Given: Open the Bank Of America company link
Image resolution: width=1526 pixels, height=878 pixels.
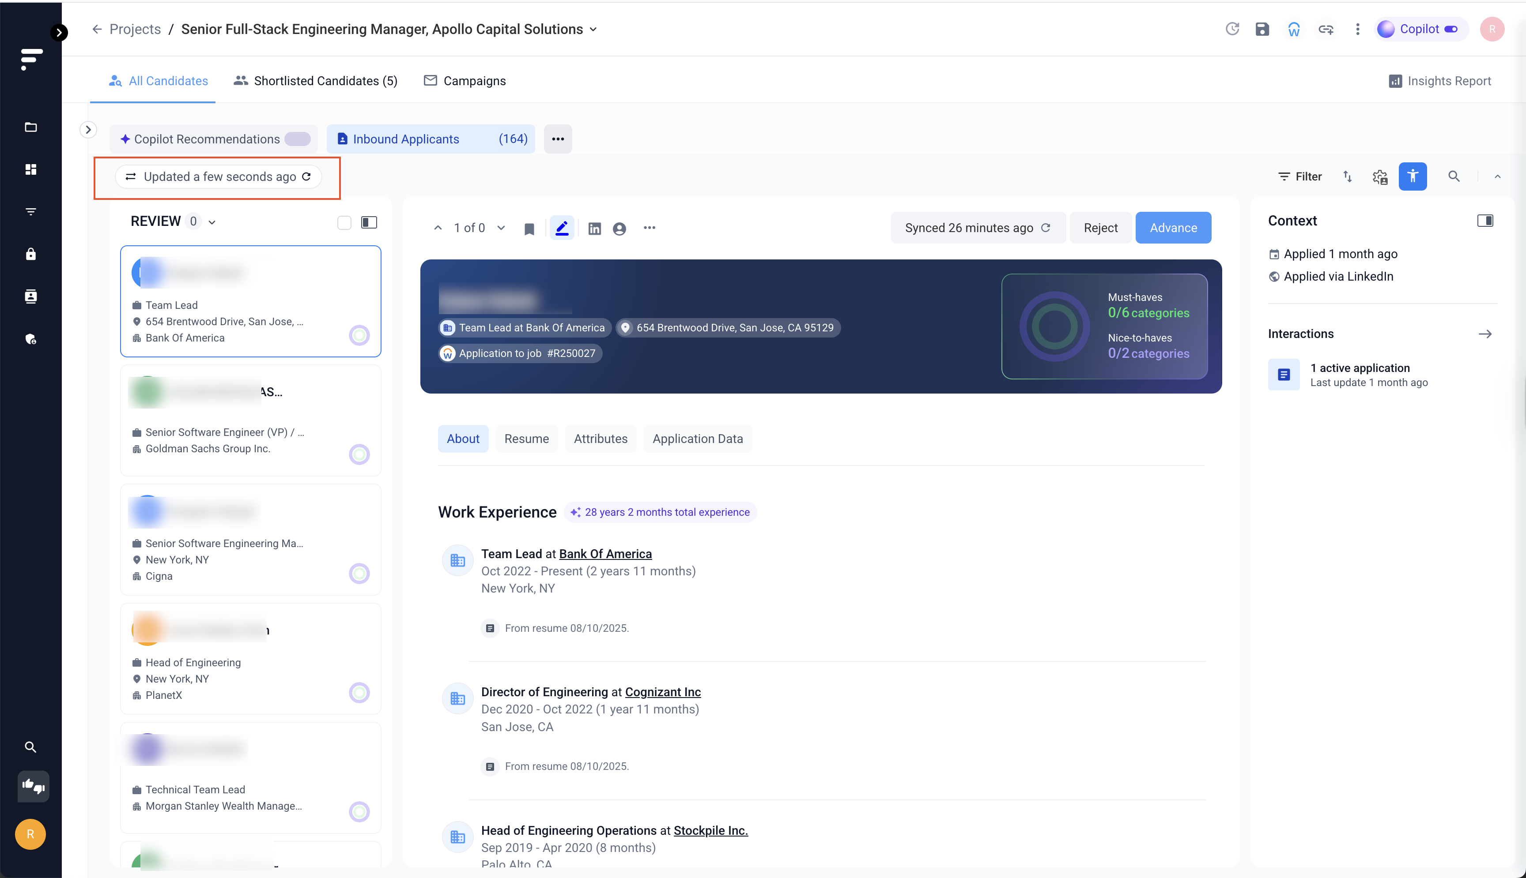Looking at the screenshot, I should (605, 554).
